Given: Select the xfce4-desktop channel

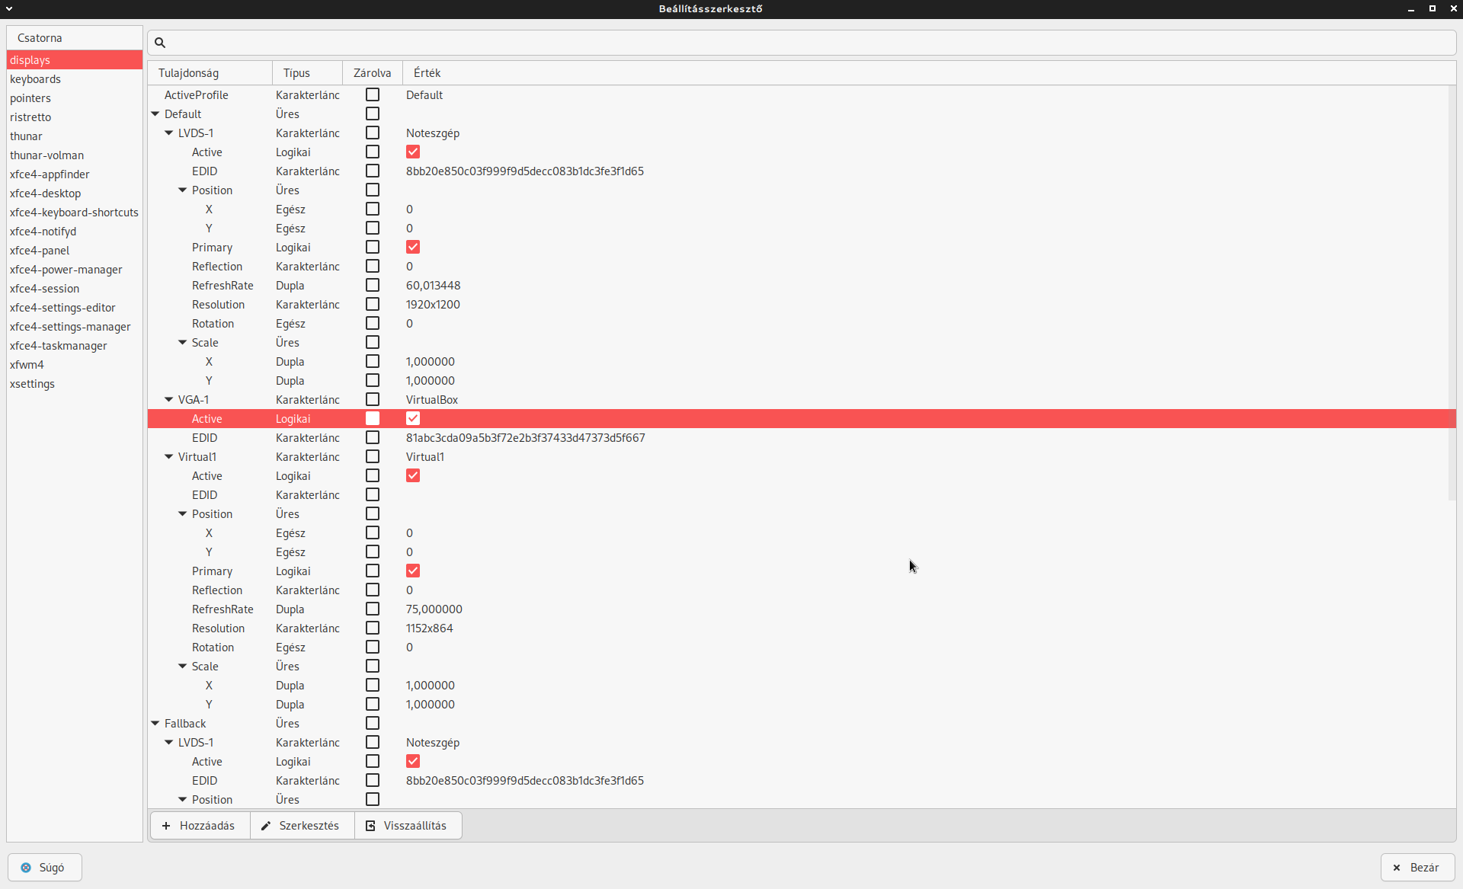Looking at the screenshot, I should (x=75, y=193).
